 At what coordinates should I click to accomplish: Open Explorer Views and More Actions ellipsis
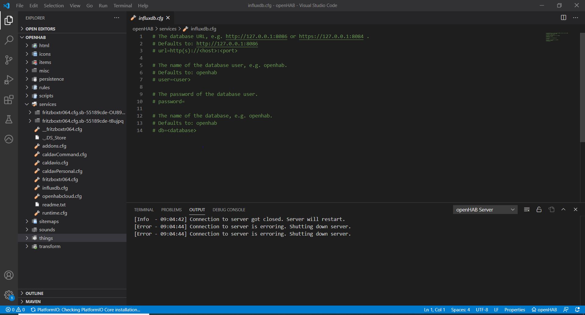click(117, 18)
